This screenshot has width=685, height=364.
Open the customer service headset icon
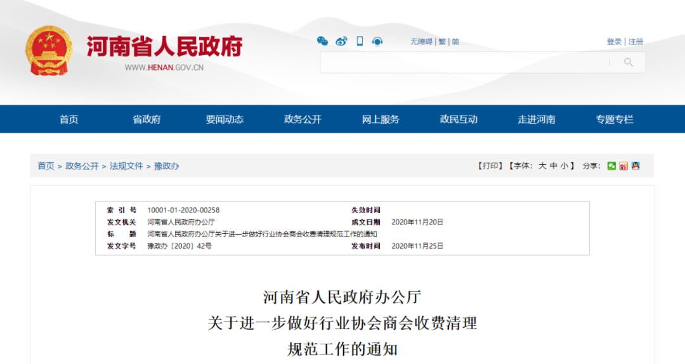377,41
